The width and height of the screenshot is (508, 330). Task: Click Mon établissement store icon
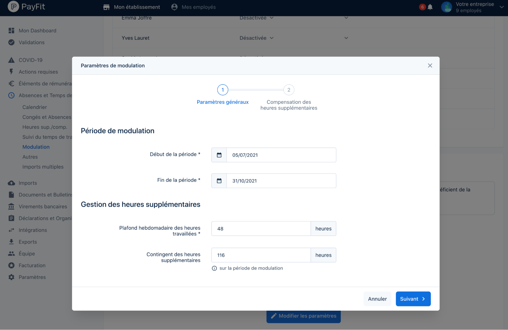click(106, 7)
